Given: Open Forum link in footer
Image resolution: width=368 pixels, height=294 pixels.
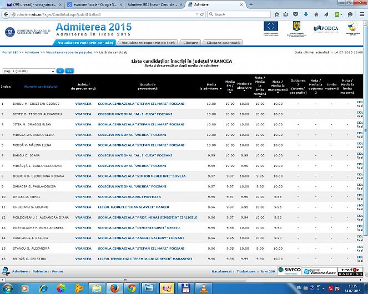Looking at the screenshot, I should coord(57,271).
